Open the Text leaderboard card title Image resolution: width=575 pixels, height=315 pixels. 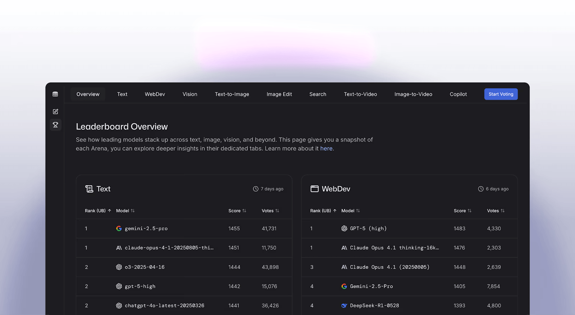(x=103, y=189)
